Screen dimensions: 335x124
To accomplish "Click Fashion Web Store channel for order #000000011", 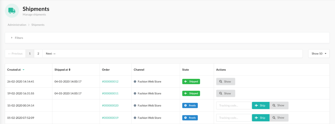I will [x=148, y=94].
